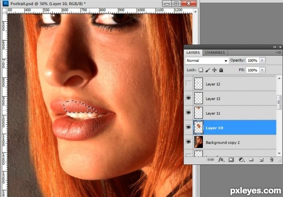
Task: Switch to the Channels tab
Action: tap(215, 52)
